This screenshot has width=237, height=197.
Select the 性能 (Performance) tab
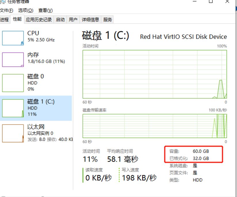[x=17, y=20]
